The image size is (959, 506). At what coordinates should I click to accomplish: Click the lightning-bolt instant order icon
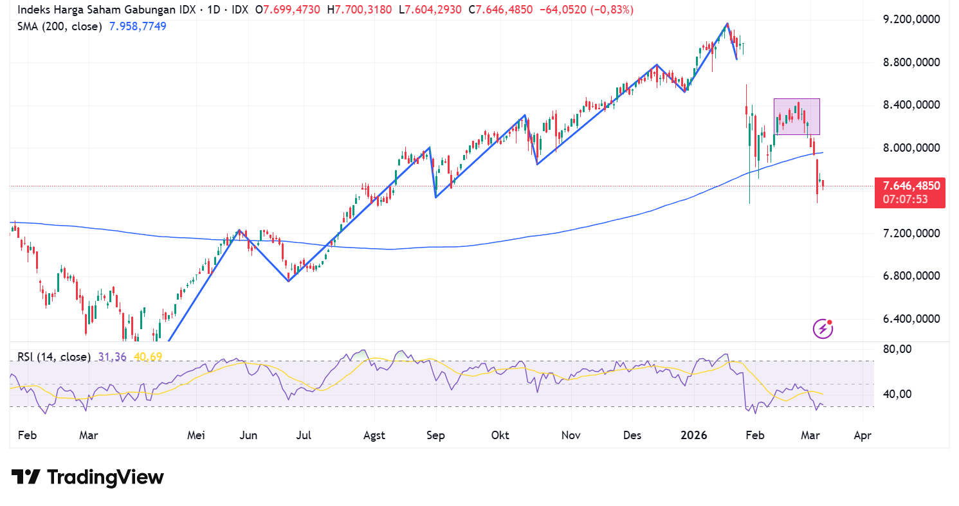tap(822, 329)
